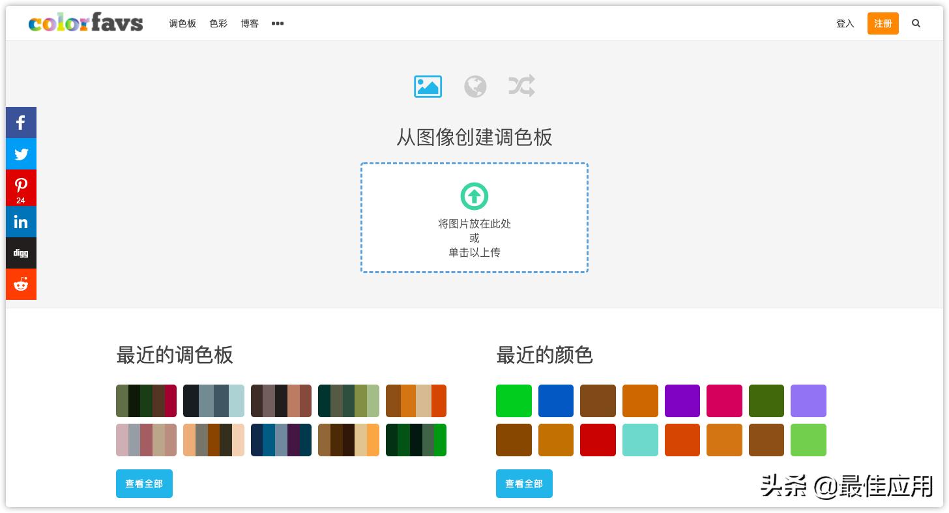Screen dimensions: 949x513
Task: Share the page on digg
Action: coord(21,253)
